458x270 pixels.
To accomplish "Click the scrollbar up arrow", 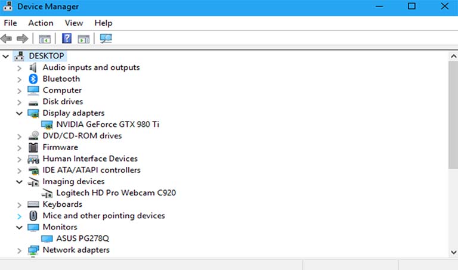I will [453, 57].
